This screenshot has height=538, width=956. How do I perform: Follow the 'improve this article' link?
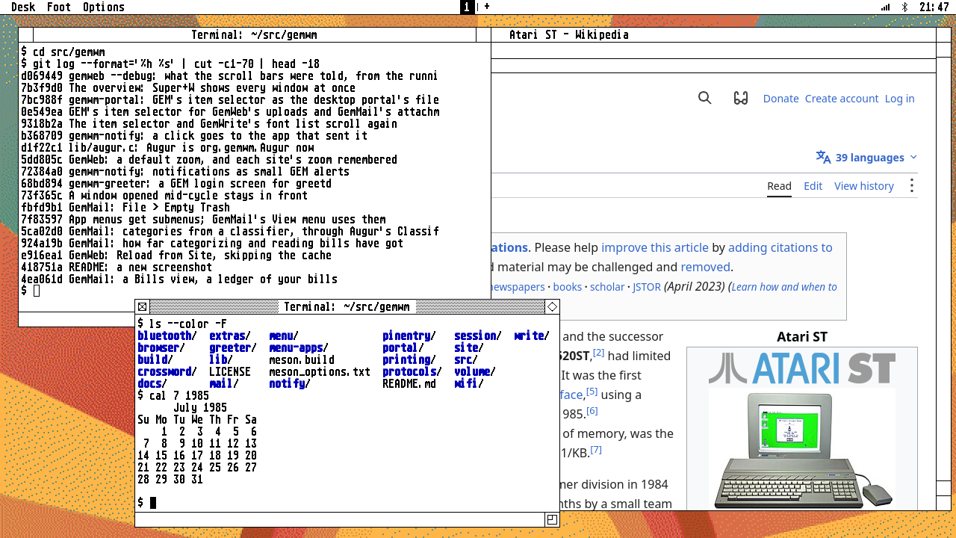[x=655, y=247]
